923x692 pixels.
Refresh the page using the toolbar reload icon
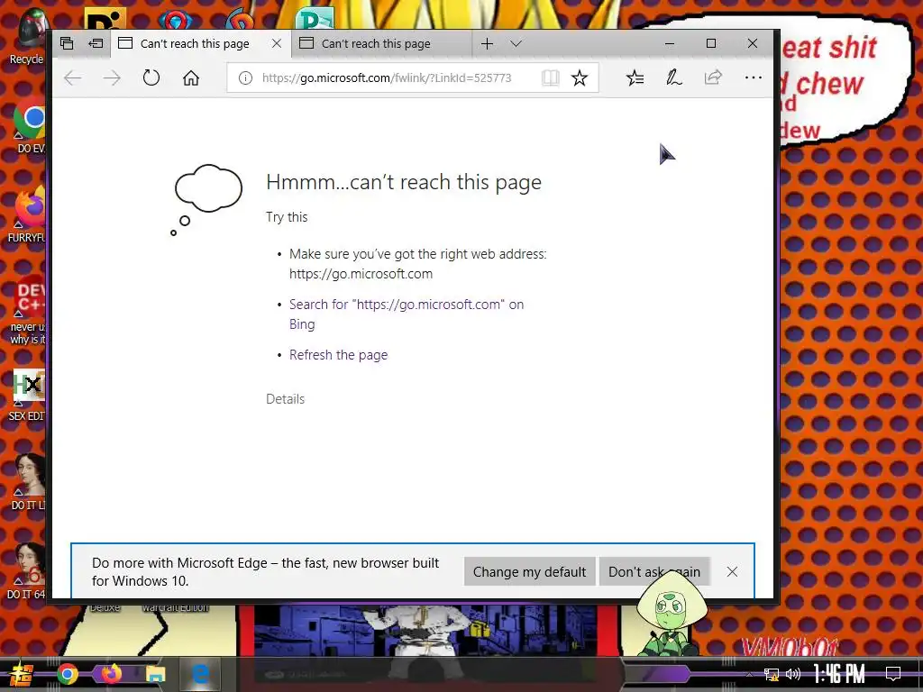coord(151,77)
